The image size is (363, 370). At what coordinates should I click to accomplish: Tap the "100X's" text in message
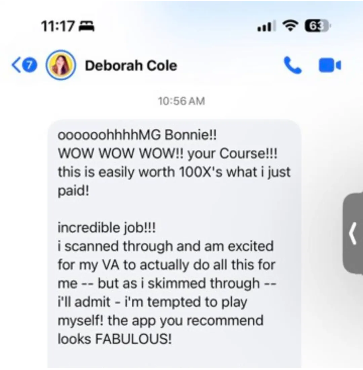[200, 172]
